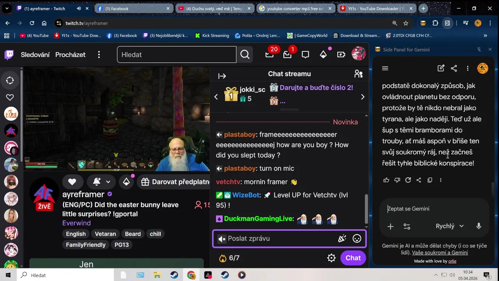
Task: Open followed channels heart in sidebar
Action: tap(10, 97)
